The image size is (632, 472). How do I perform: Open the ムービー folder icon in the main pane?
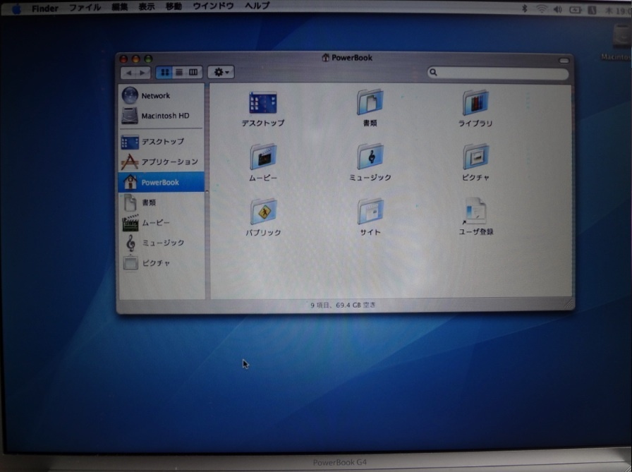(263, 157)
